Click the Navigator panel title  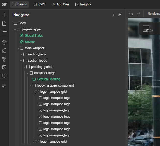tap(21, 15)
